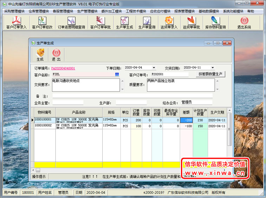The width and height of the screenshot is (266, 198).
Task: Open 订单进度明细查询 toolbar icon
Action: pos(71,22)
